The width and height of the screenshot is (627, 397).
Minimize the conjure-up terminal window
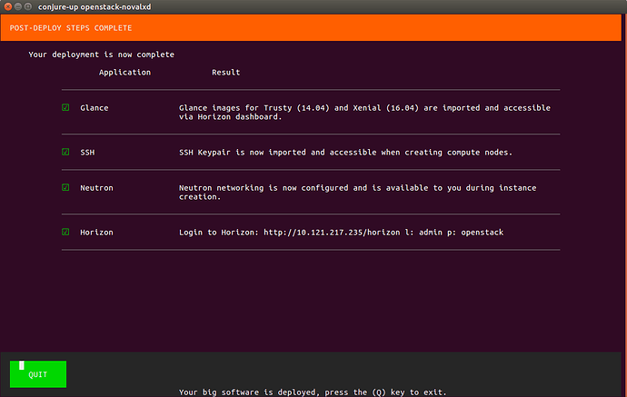click(x=18, y=6)
